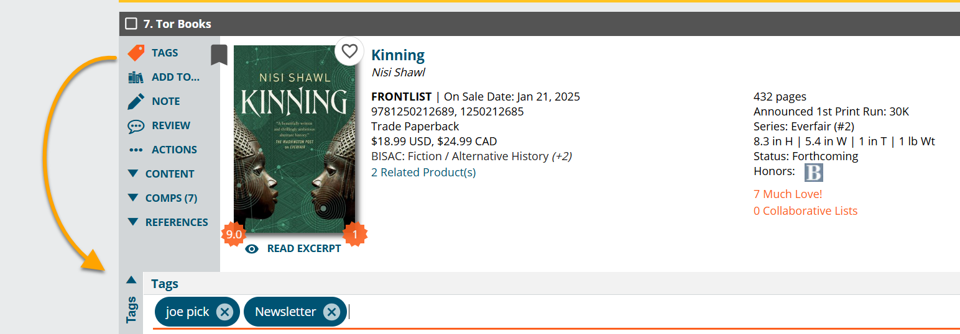Expand Comps (7) section
Screen dimensions: 960x334
(162, 198)
